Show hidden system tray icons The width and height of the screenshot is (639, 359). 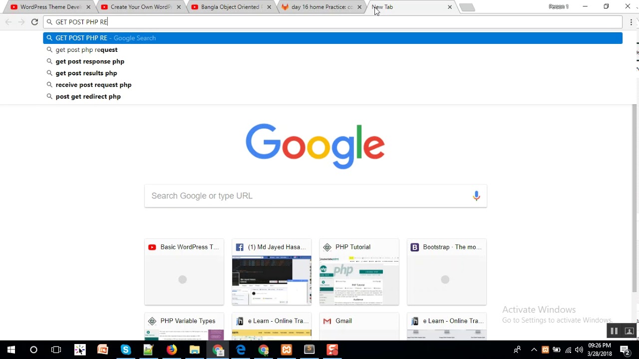click(534, 350)
